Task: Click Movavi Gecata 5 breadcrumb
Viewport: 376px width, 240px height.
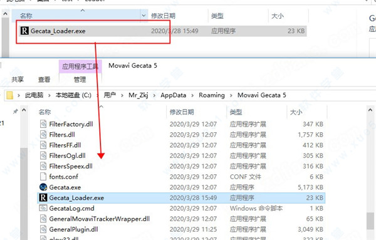Action: point(261,95)
